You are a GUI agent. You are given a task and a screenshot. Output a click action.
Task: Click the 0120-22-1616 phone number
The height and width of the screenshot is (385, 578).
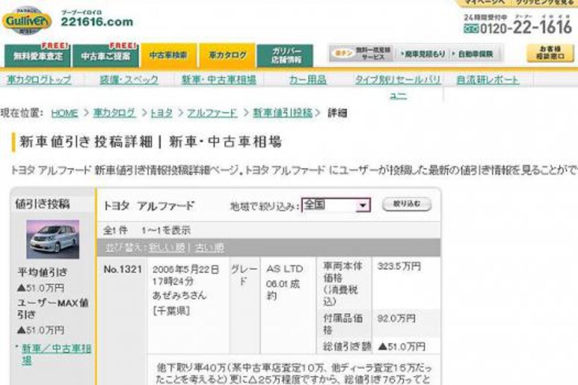pyautogui.click(x=518, y=28)
